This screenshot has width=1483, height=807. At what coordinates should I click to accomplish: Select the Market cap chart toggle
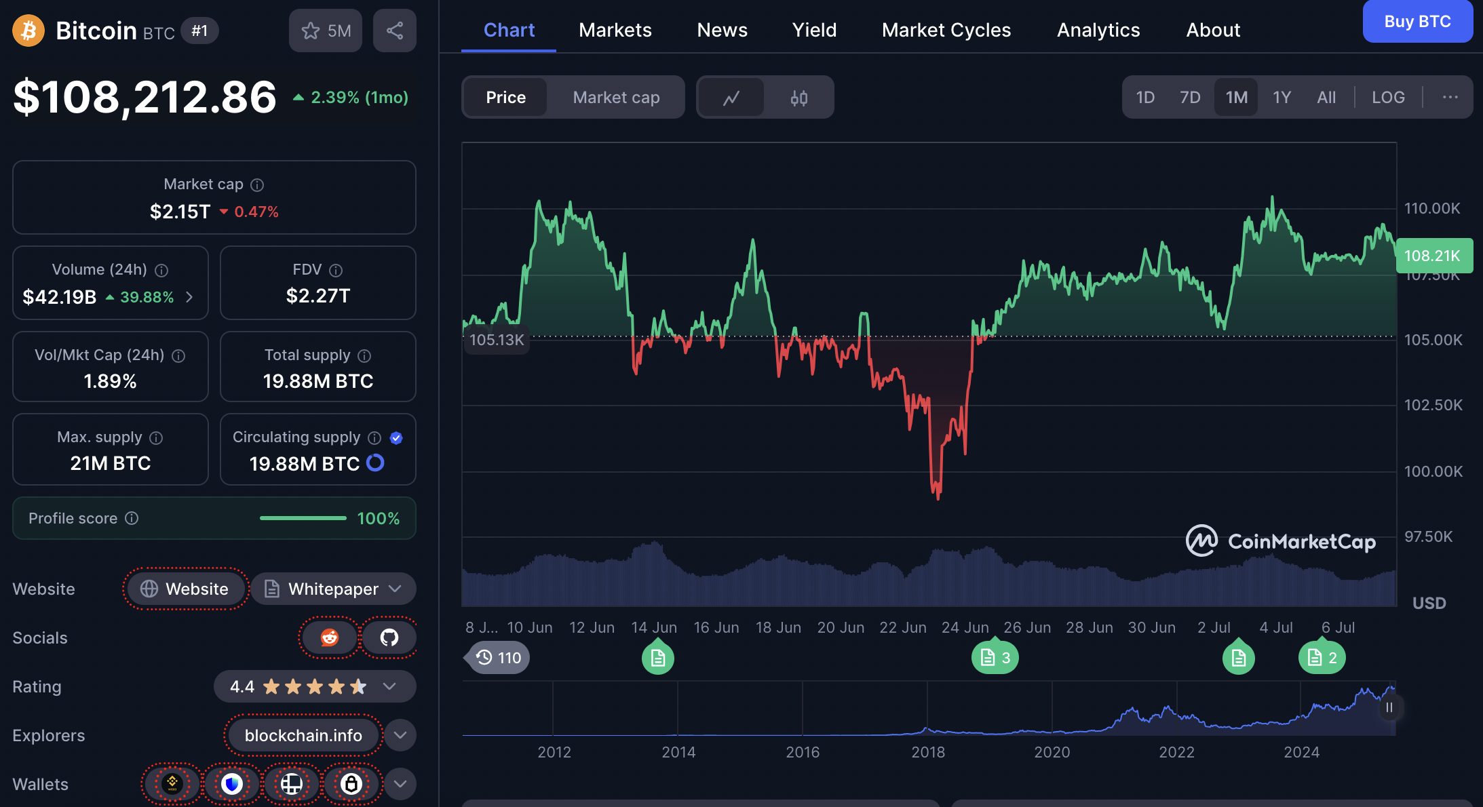616,97
